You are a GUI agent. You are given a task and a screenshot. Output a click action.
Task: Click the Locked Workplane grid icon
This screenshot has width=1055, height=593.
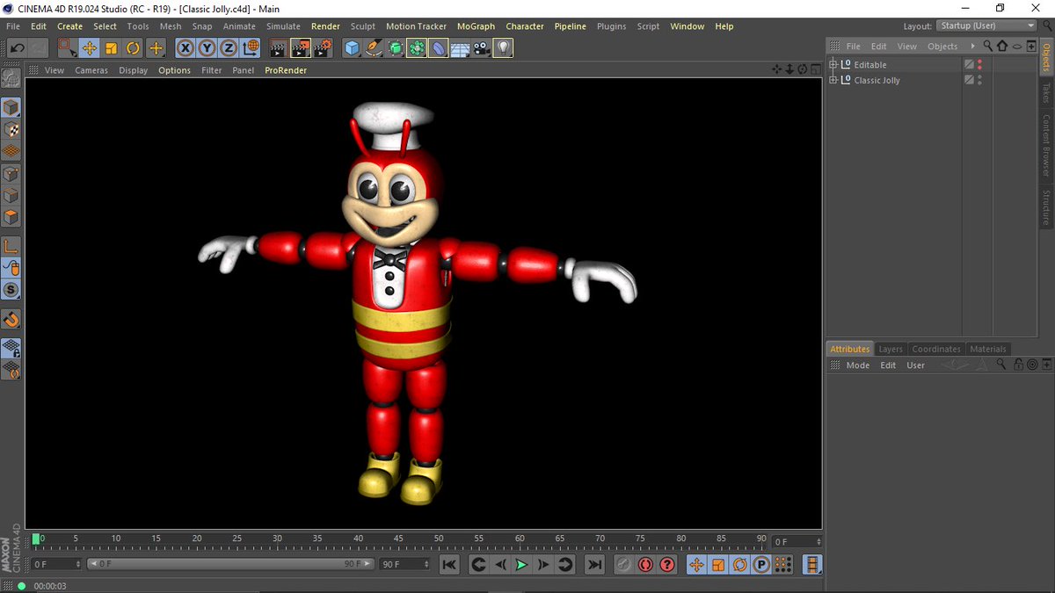pos(11,349)
